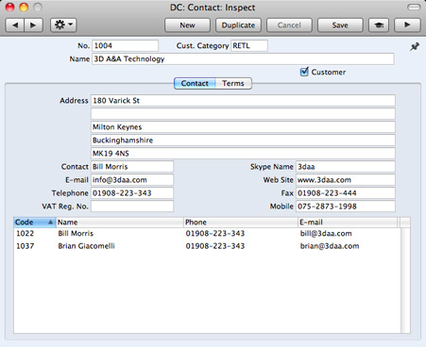Click the E-mail column header
The image size is (426, 347).
point(348,223)
